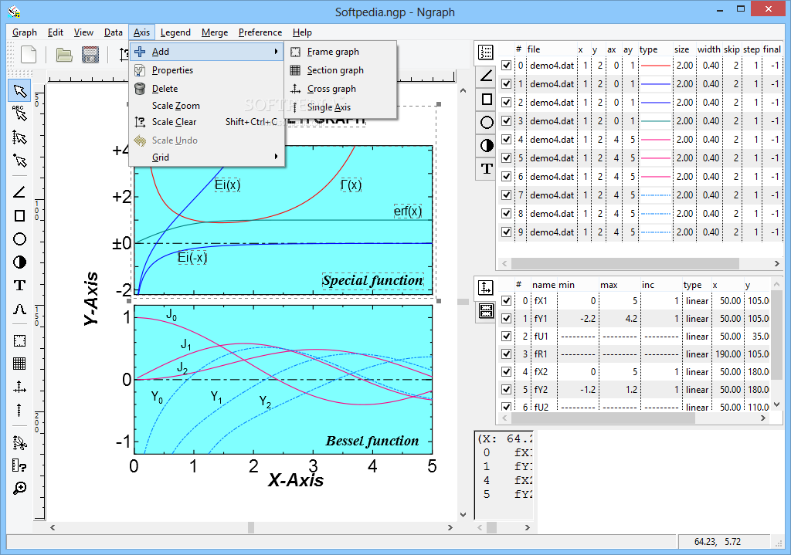The width and height of the screenshot is (791, 555).
Task: Click the 'name' column header in axis list
Action: pos(543,285)
